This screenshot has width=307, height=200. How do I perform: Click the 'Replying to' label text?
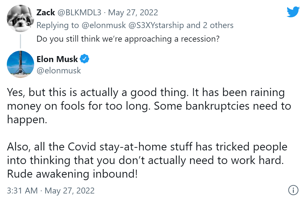point(58,25)
